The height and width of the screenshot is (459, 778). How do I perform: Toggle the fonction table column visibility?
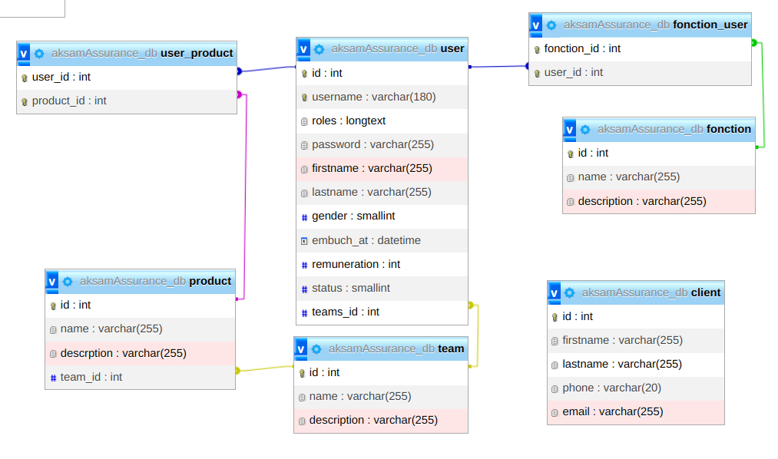click(569, 130)
